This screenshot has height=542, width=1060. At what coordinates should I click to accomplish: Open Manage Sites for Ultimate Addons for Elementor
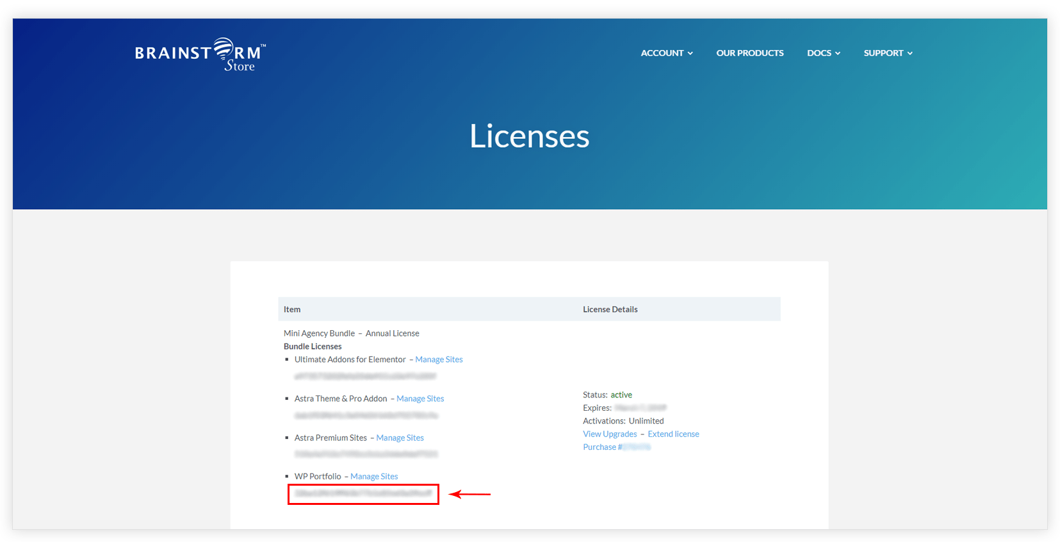pos(439,360)
